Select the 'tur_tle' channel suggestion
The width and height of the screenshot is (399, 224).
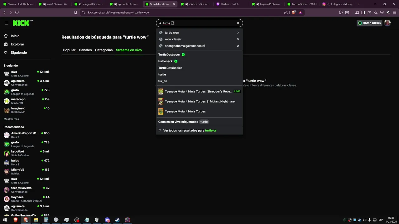pyautogui.click(x=199, y=81)
